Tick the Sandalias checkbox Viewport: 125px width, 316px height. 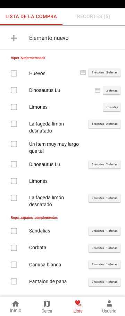(14, 231)
